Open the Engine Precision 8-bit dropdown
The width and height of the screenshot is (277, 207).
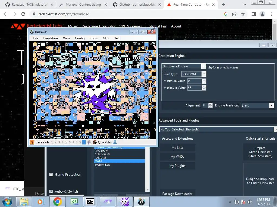271,105
